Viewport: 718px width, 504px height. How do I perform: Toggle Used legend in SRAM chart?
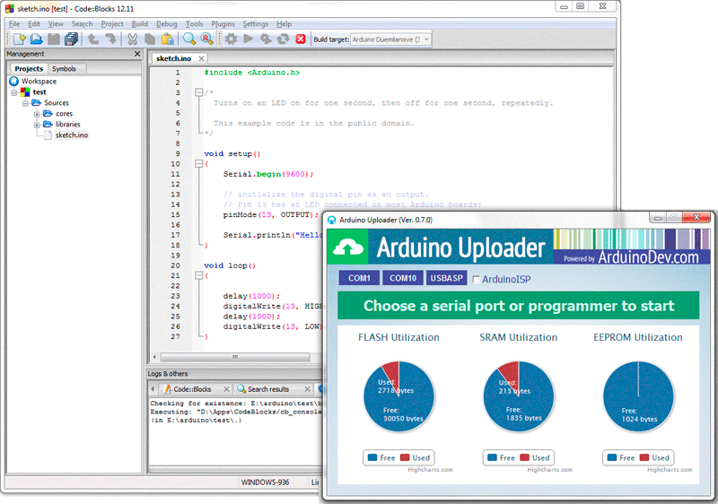point(535,457)
